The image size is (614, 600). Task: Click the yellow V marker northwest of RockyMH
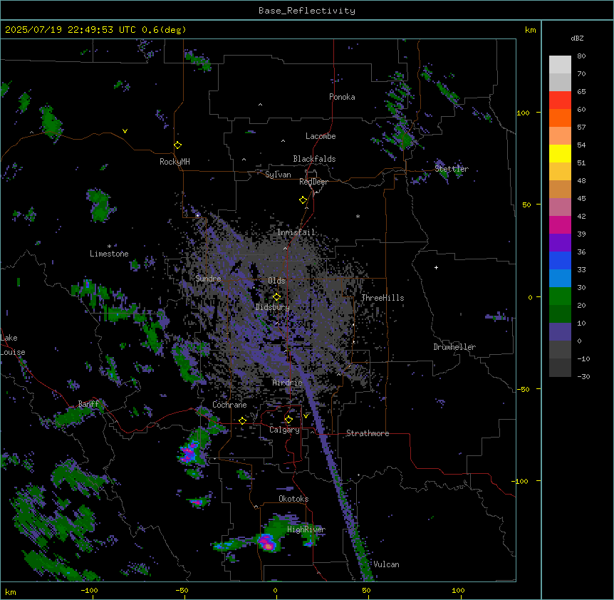click(x=125, y=131)
